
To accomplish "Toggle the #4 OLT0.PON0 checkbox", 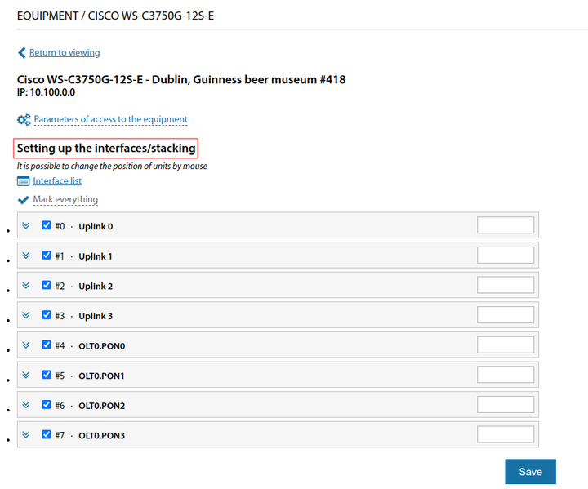I will pos(47,345).
